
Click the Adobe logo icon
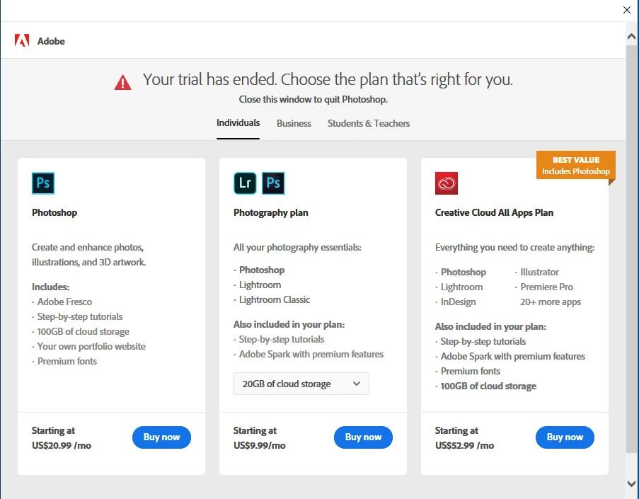(x=22, y=41)
